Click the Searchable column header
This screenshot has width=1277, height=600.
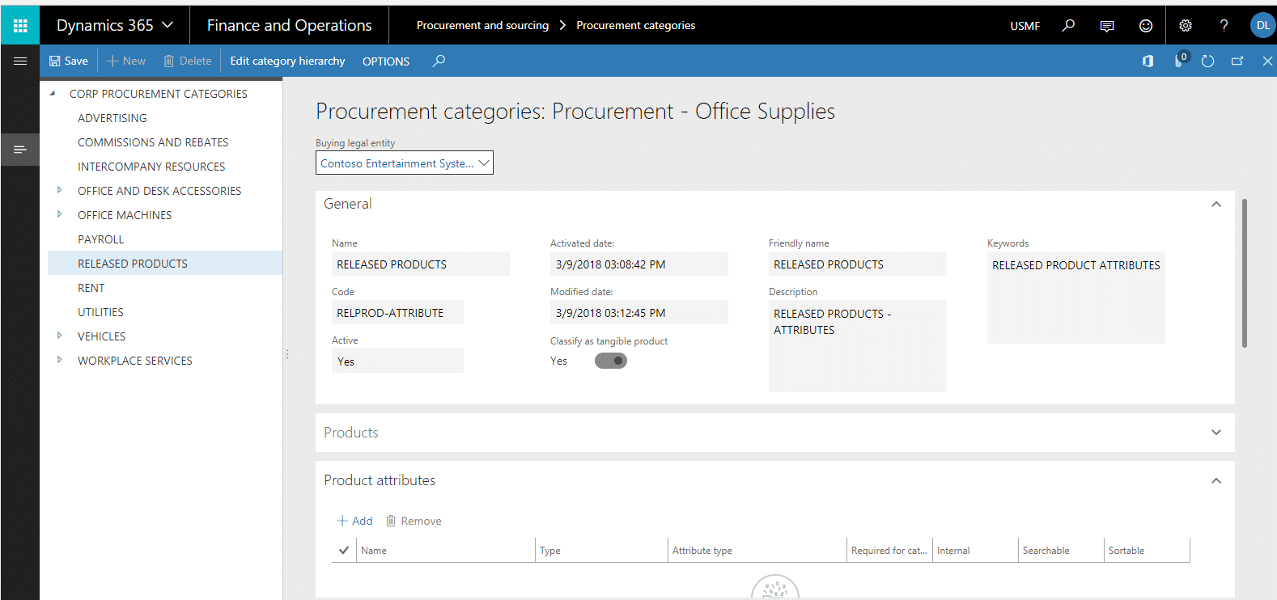(1061, 550)
